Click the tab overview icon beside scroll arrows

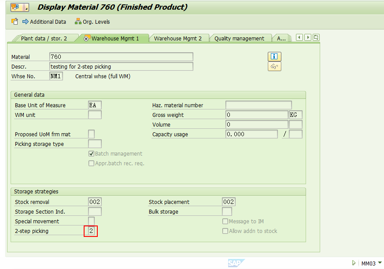coord(315,37)
